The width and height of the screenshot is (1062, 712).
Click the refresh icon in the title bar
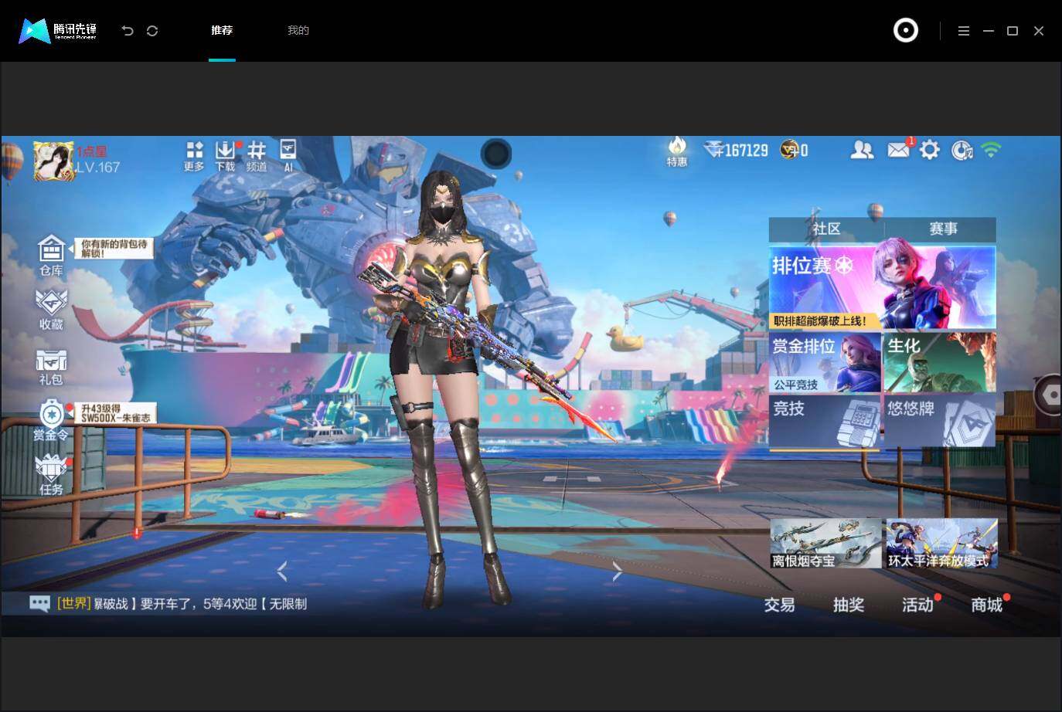(x=152, y=31)
